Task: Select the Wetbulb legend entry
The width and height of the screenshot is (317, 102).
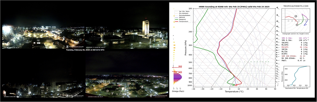Action: pyautogui.click(x=180, y=17)
